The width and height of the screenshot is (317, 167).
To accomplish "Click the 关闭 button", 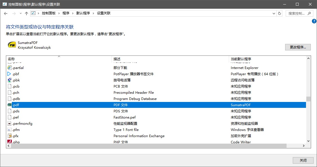I will 303,160.
